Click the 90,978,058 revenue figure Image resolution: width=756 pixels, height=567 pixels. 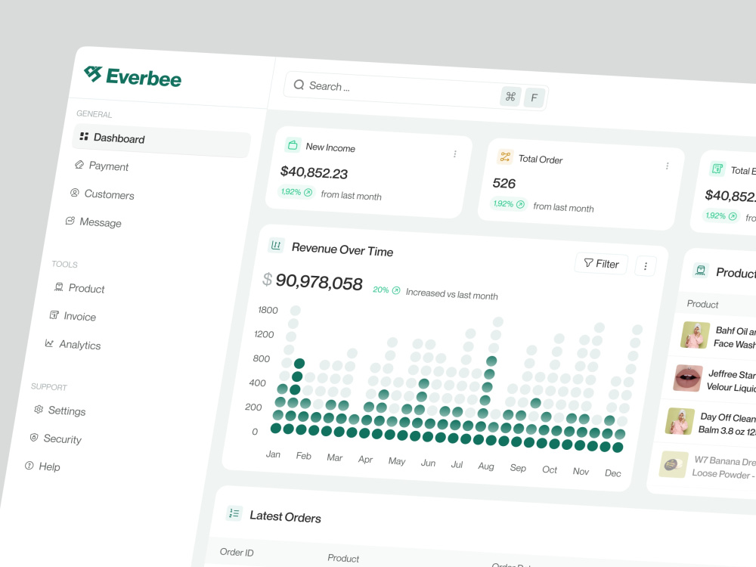(x=319, y=282)
